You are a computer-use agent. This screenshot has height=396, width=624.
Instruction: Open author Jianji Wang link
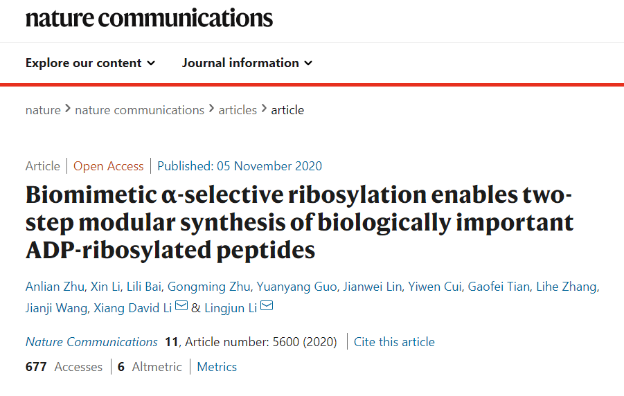55,307
